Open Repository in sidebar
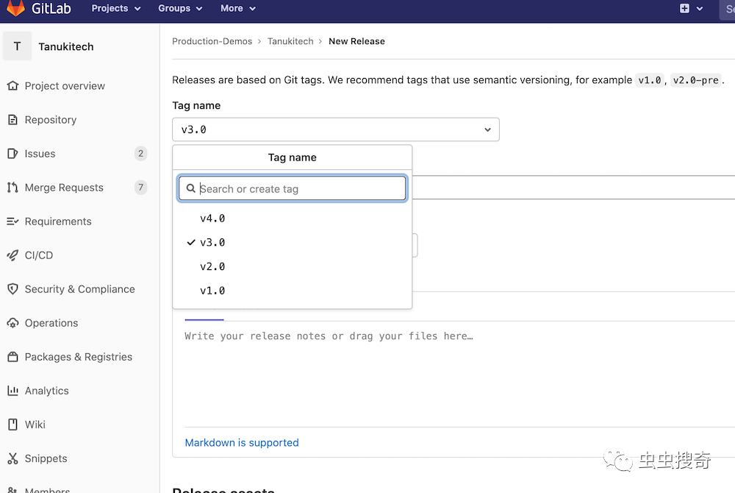 (51, 120)
